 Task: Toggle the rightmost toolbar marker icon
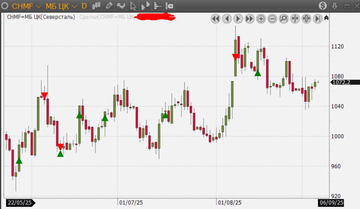(169, 6)
